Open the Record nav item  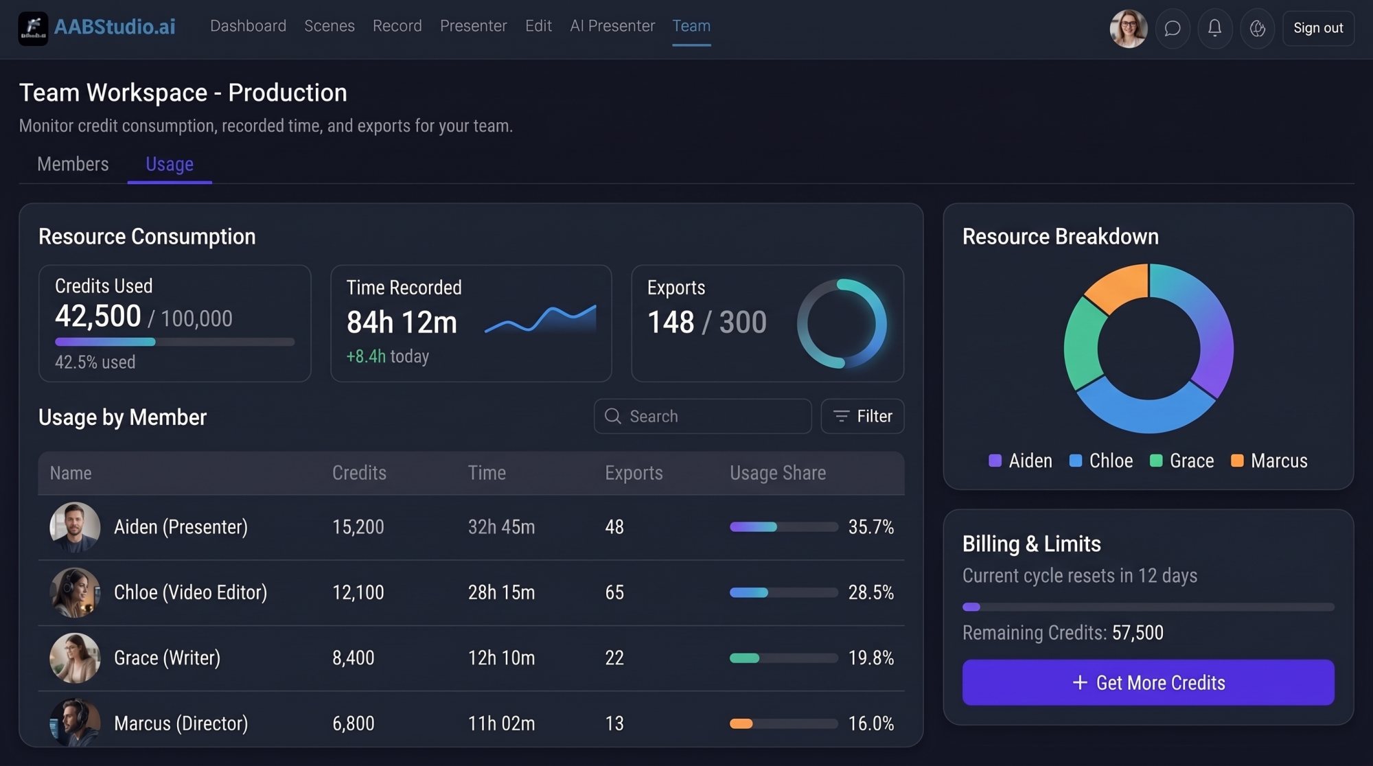pyautogui.click(x=397, y=26)
